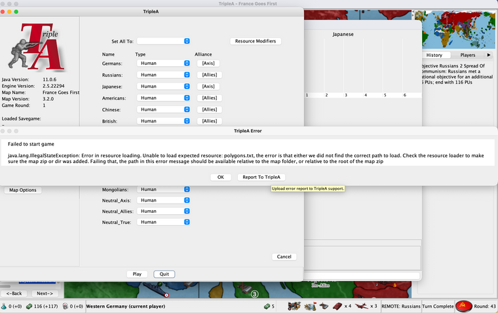Click the France Goes First map name
This screenshot has width=498, height=313.
coord(61,92)
